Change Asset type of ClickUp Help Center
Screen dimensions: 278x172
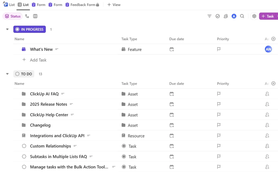click(129, 115)
